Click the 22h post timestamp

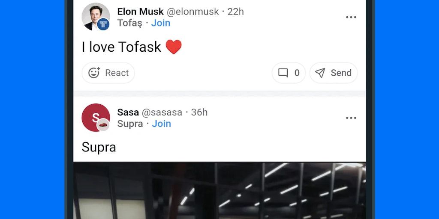click(x=235, y=12)
